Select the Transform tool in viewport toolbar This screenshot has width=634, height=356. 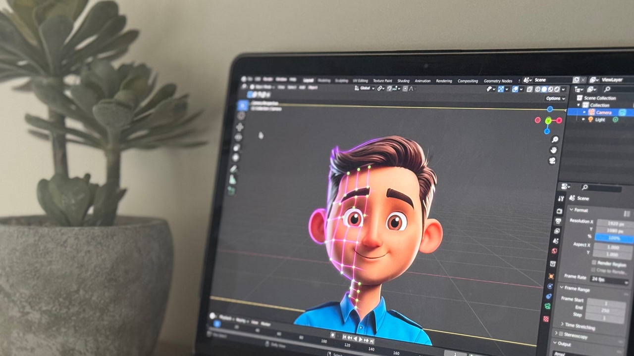[x=236, y=157]
